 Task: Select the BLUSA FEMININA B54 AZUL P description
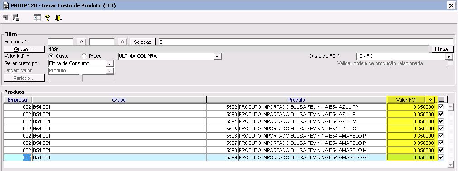pos(313,114)
